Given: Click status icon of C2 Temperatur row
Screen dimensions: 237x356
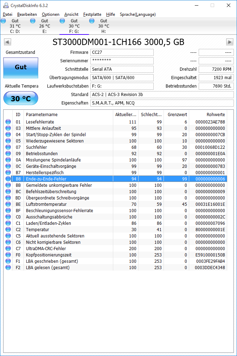Looking at the screenshot, I should [8, 229].
